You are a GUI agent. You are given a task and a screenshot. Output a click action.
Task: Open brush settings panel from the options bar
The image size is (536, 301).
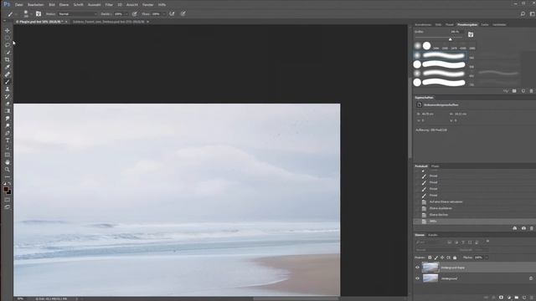coord(39,14)
